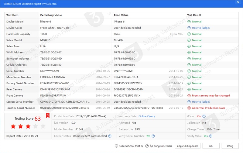
Task: Click question icon in Device Color row
Action: (x=189, y=28)
